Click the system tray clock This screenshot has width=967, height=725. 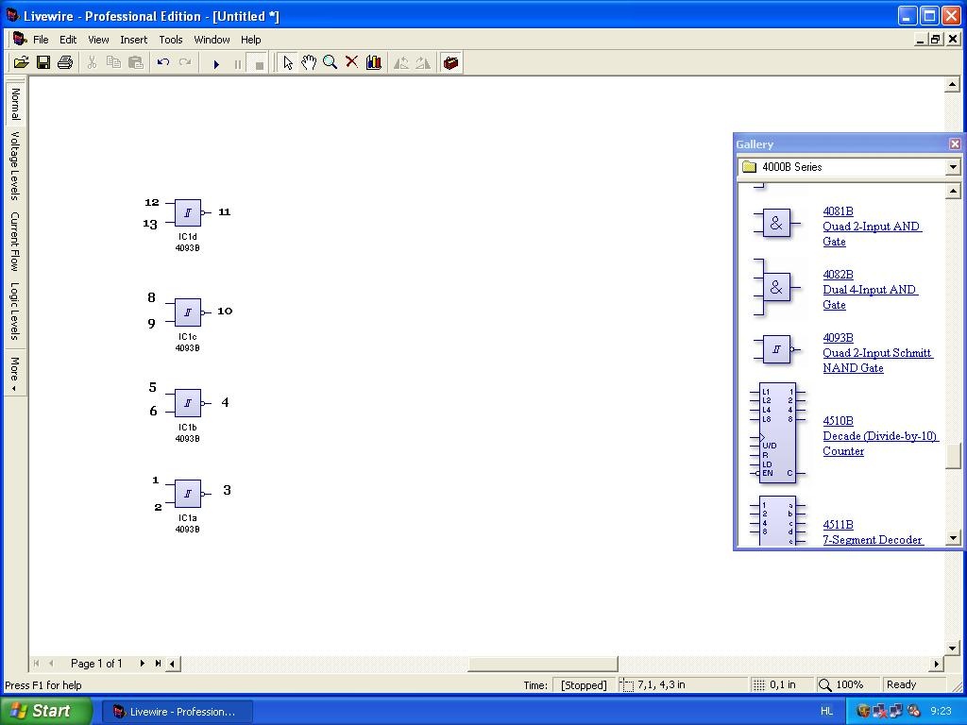pos(942,712)
